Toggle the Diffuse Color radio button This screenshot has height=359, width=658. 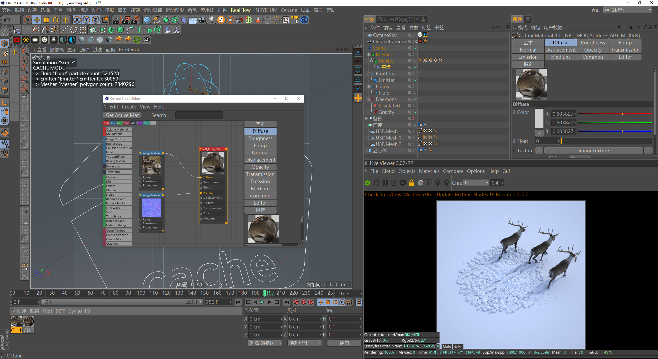click(514, 112)
